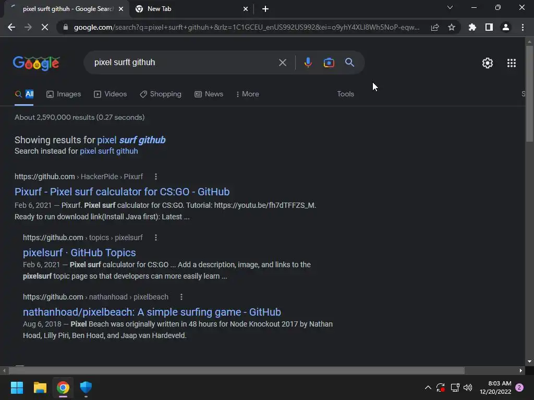Open the search Tools options

coord(345,94)
